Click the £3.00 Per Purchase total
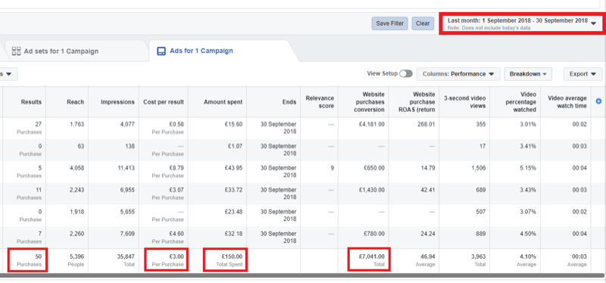 [x=166, y=260]
